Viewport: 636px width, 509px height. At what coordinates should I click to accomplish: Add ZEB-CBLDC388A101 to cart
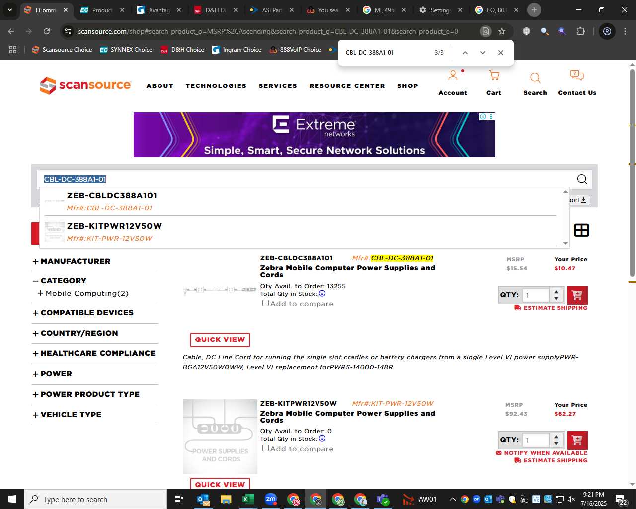click(x=577, y=295)
